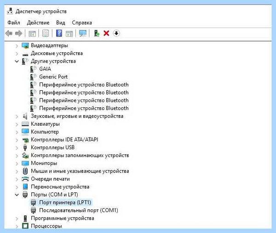Show the action pane toolbar icon
This screenshot has height=233, width=276.
(x=69, y=33)
